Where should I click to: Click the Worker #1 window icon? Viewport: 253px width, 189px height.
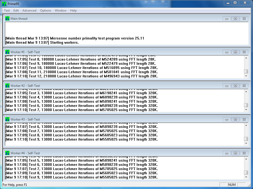pyautogui.click(x=7, y=52)
